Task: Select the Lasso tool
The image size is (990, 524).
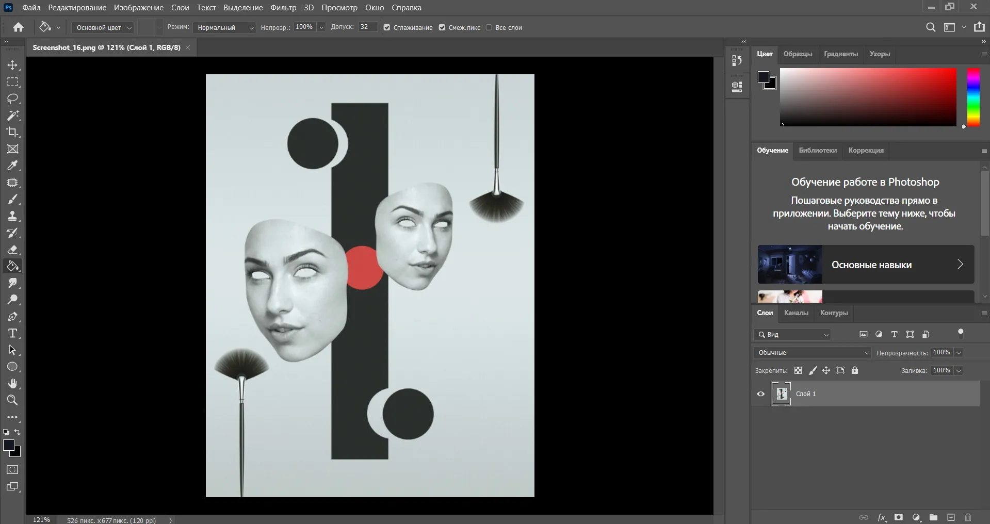Action: (x=13, y=99)
